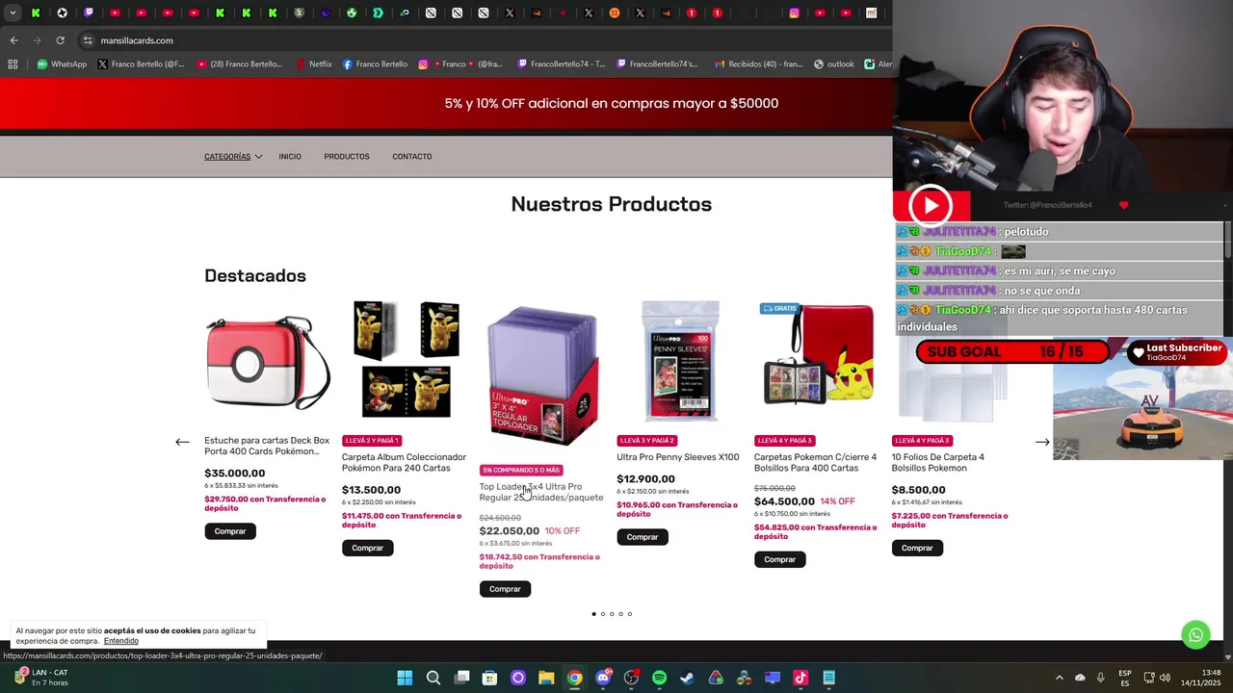This screenshot has width=1233, height=693.
Task: Select the fifth carousel pagination dot
Action: pyautogui.click(x=630, y=614)
